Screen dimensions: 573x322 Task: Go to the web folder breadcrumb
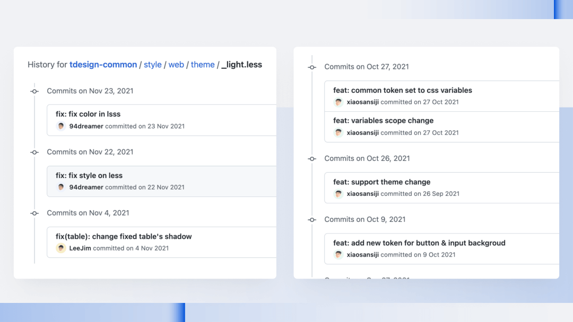[x=176, y=65]
